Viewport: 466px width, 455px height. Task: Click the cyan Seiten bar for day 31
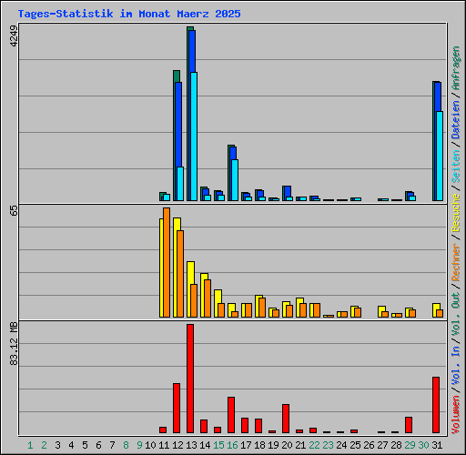[440, 156]
